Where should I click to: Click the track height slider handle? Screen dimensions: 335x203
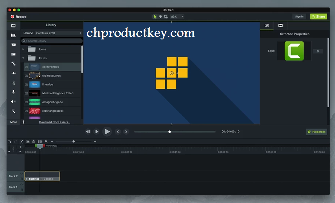(9, 152)
